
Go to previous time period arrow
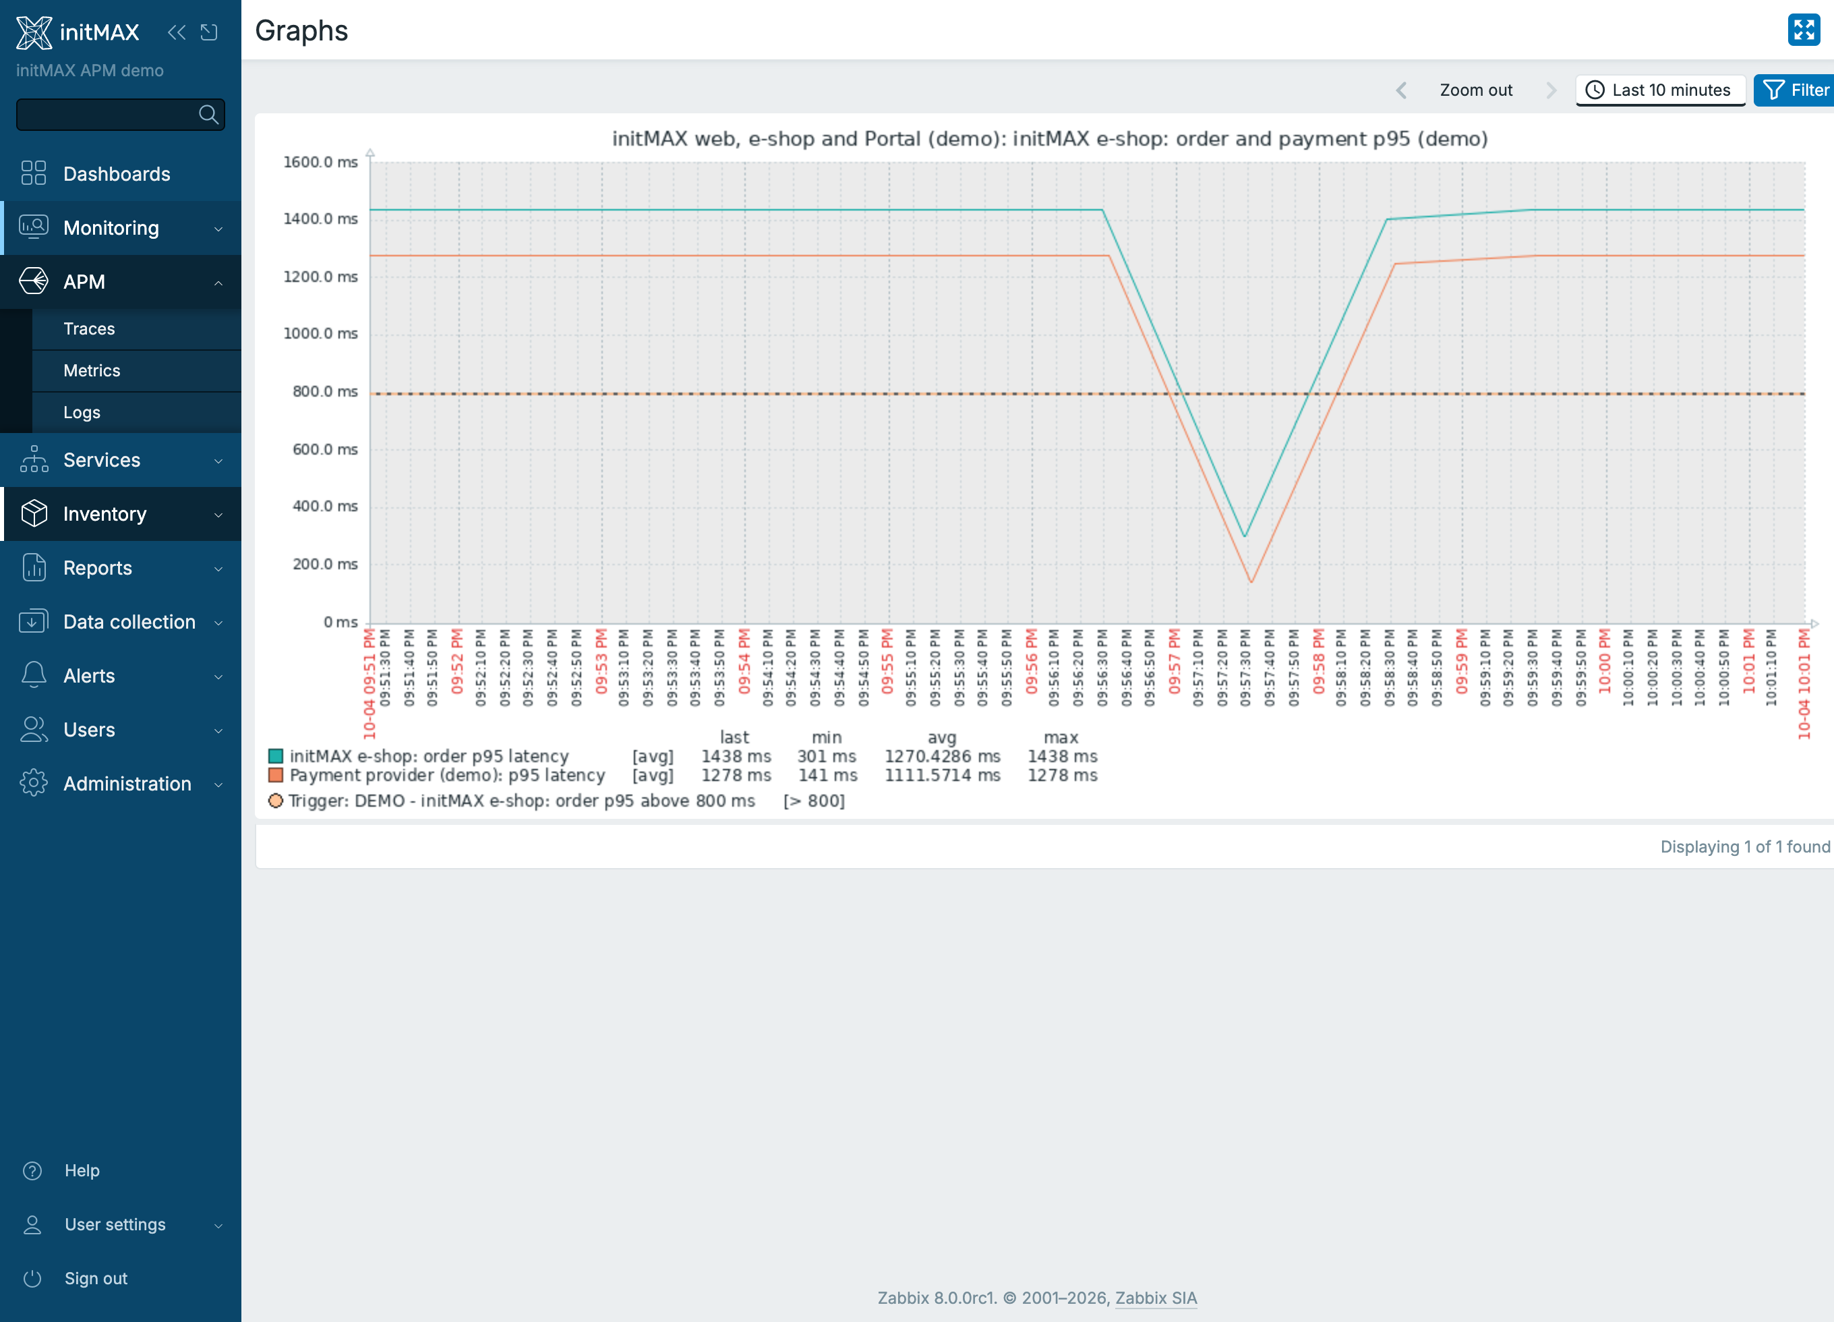(1401, 90)
